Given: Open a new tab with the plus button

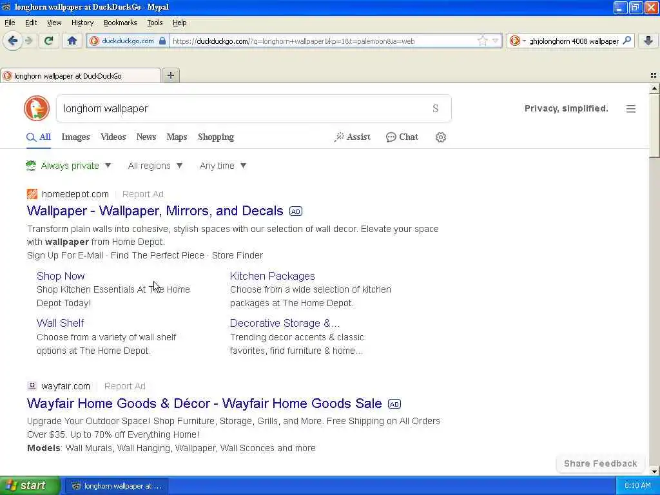Looking at the screenshot, I should 170,75.
